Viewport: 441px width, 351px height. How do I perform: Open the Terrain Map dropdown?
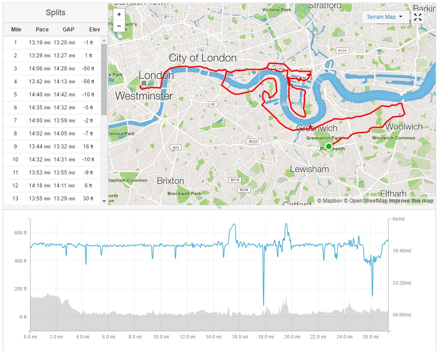tap(385, 17)
